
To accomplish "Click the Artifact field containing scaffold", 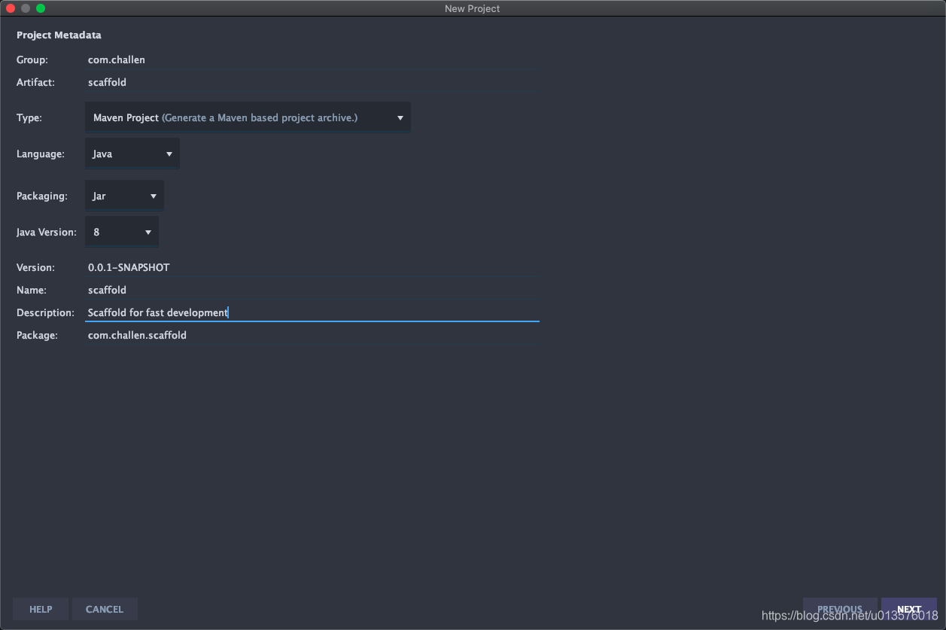I will 312,82.
